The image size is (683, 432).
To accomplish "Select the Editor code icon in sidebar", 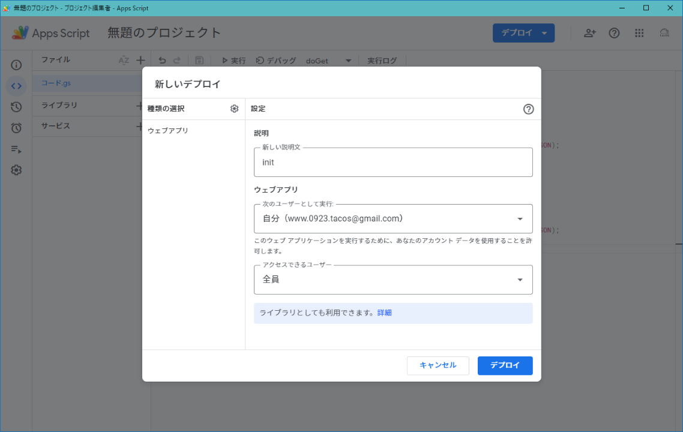I will 16,86.
